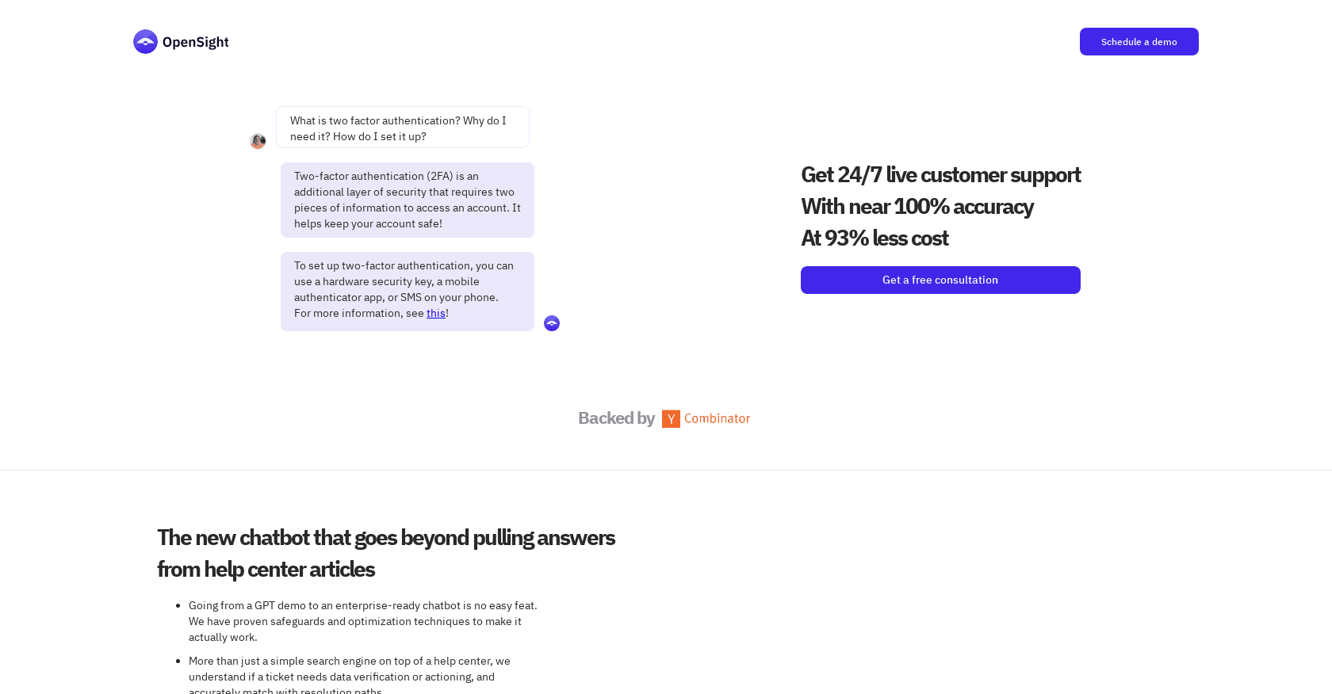Click the 'At 93% less cost' headline line

[875, 238]
